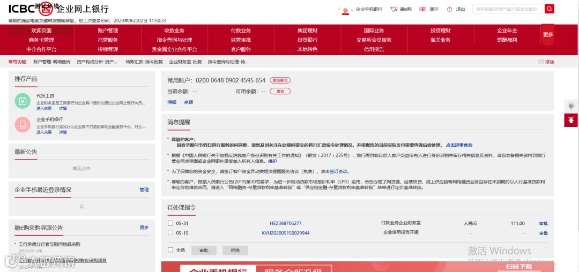
Task: Open the 收款业务 menu
Action: click(x=174, y=30)
